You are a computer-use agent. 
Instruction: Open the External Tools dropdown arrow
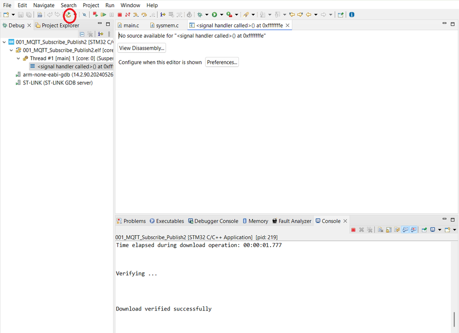pos(237,15)
